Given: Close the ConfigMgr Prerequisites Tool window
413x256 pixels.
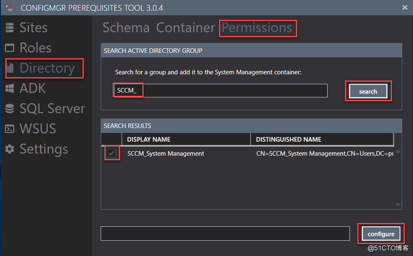Looking at the screenshot, I should point(405,7).
